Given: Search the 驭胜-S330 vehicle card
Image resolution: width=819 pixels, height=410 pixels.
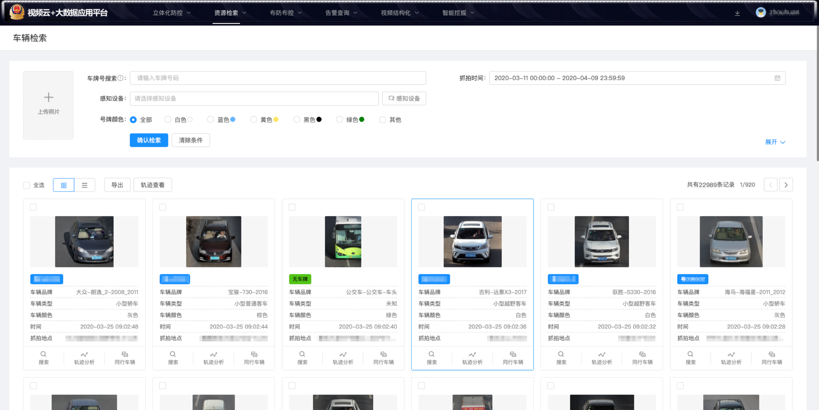Looking at the screenshot, I should (561, 358).
